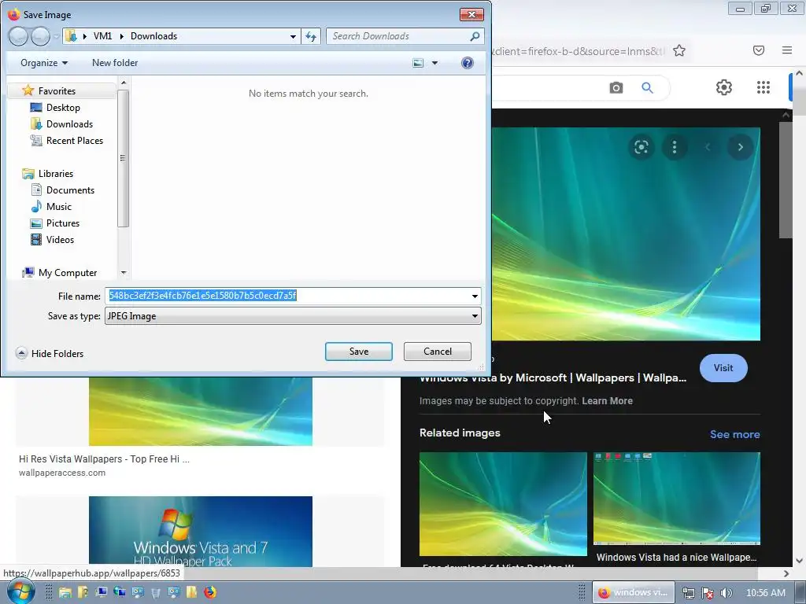Click the clock showing 10:56 AM
Image resolution: width=806 pixels, height=604 pixels.
[765, 593]
